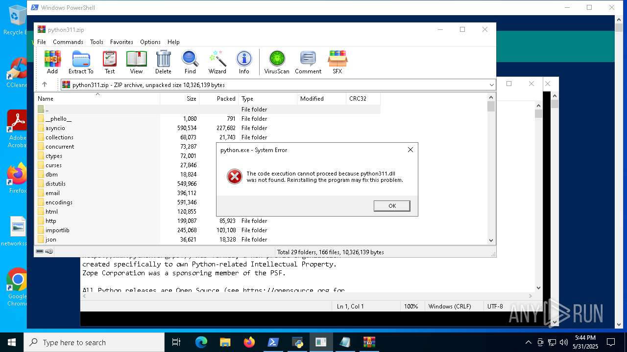
Task: Open Adobe Acrobat desktop shortcut
Action: pos(17,129)
